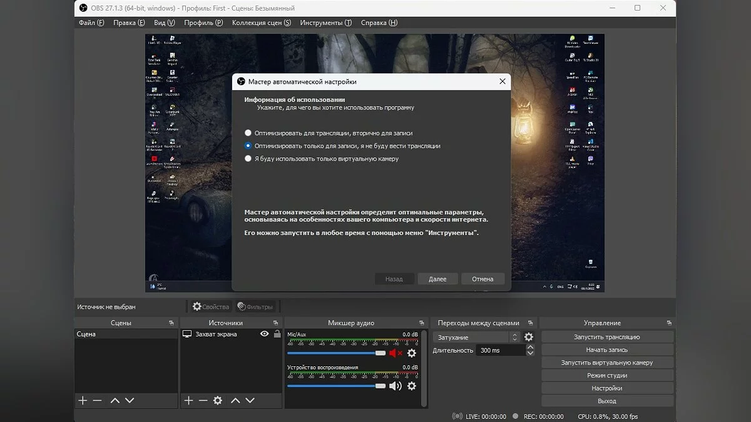Add a new source with the plus icon
Image resolution: width=751 pixels, height=422 pixels.
click(188, 400)
